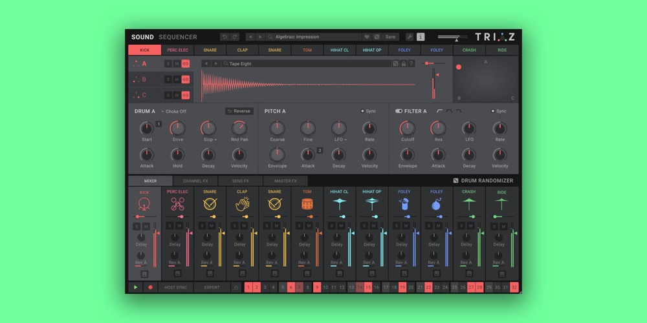Toggle pattern step 9
Screen dimensions: 647x323
(x=317, y=287)
